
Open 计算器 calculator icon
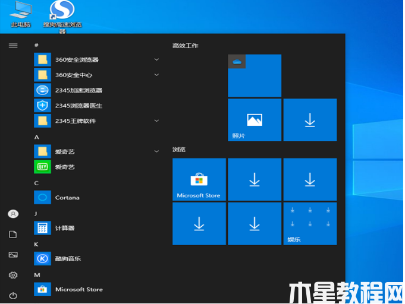pyautogui.click(x=42, y=228)
